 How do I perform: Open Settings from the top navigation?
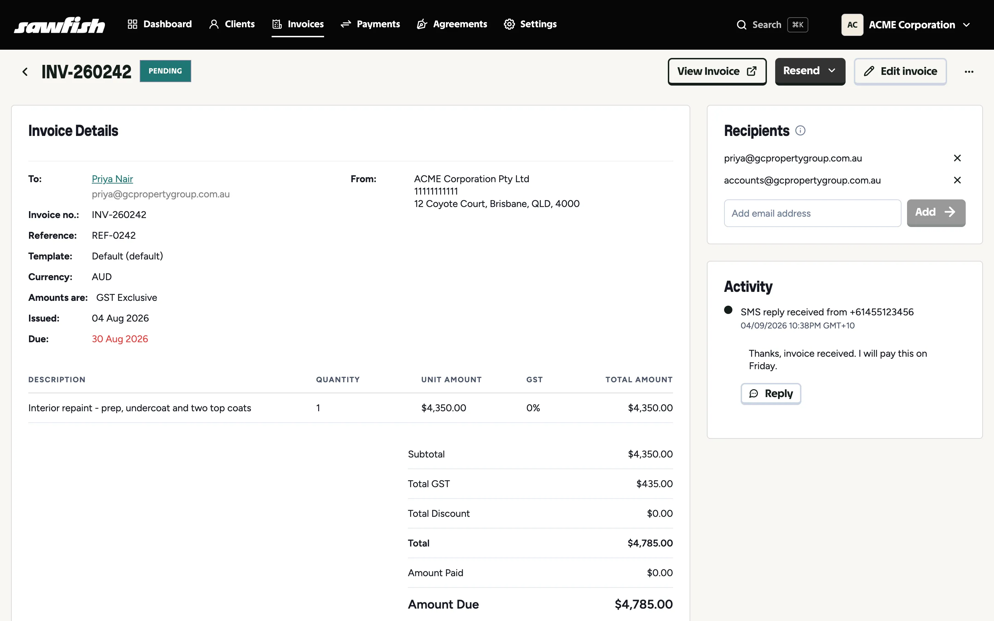(530, 24)
